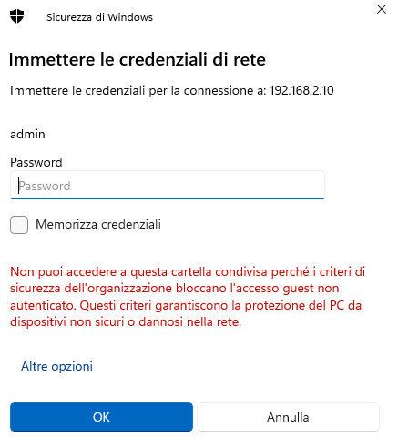This screenshot has width=398, height=448.
Task: Click the words 'dispositivi non sicuri' in the red text
Action: point(66,321)
